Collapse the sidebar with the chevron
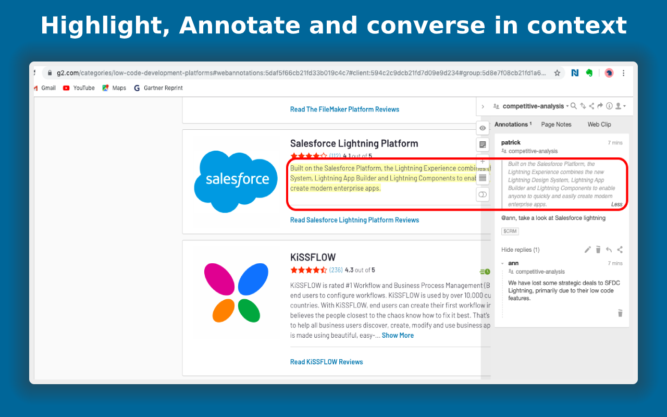The height and width of the screenshot is (417, 667). 483,106
